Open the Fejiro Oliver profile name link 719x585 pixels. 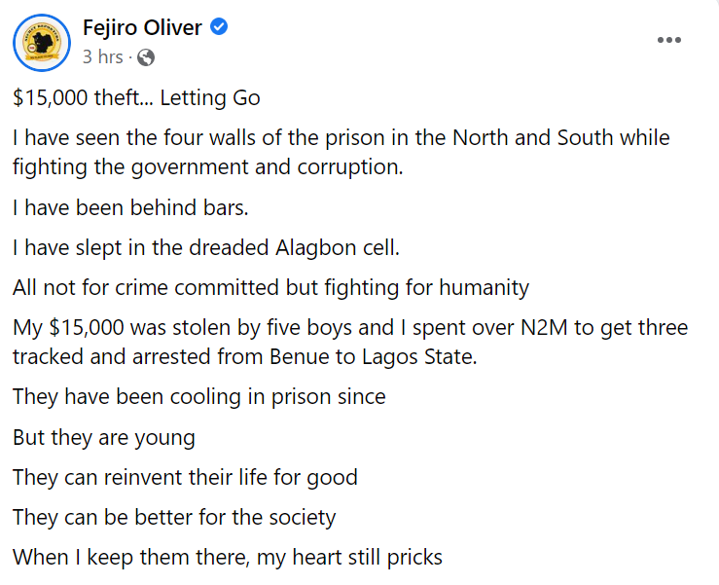pyautogui.click(x=142, y=28)
